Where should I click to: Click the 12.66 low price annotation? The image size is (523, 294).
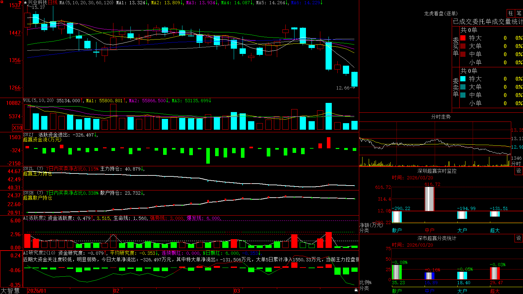(343, 88)
